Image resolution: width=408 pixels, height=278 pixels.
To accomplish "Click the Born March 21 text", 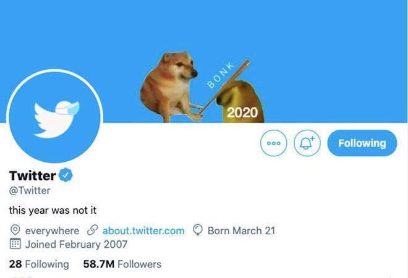I will (x=241, y=230).
